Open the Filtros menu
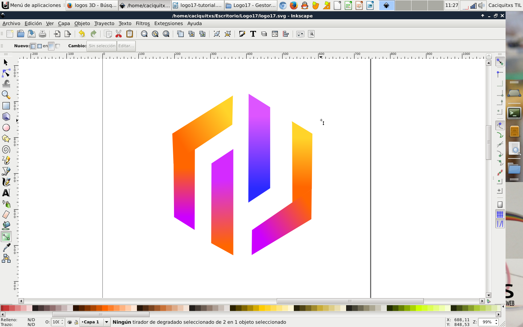523x327 pixels. 143,23
